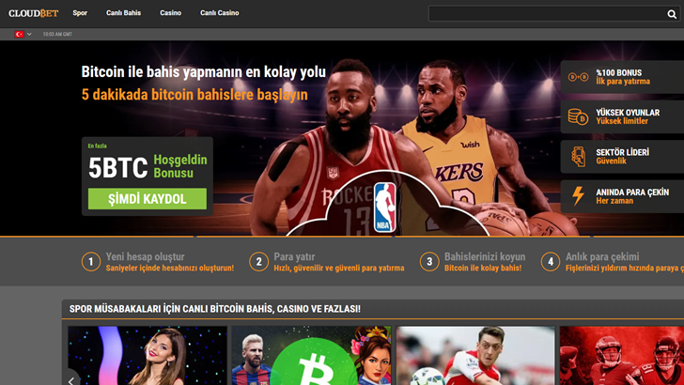Click the 5BTC Hoşgeldin Bonusu text
Viewport: 684px width, 385px height.
148,166
